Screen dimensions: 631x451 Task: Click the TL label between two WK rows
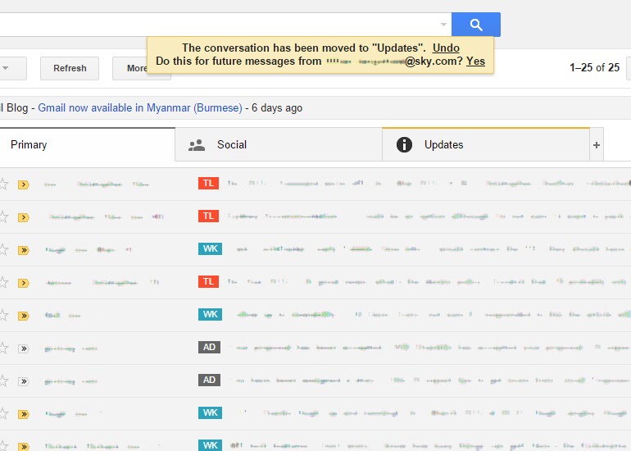(x=208, y=281)
